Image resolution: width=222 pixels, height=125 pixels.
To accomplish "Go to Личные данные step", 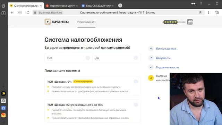I will pos(166,49).
